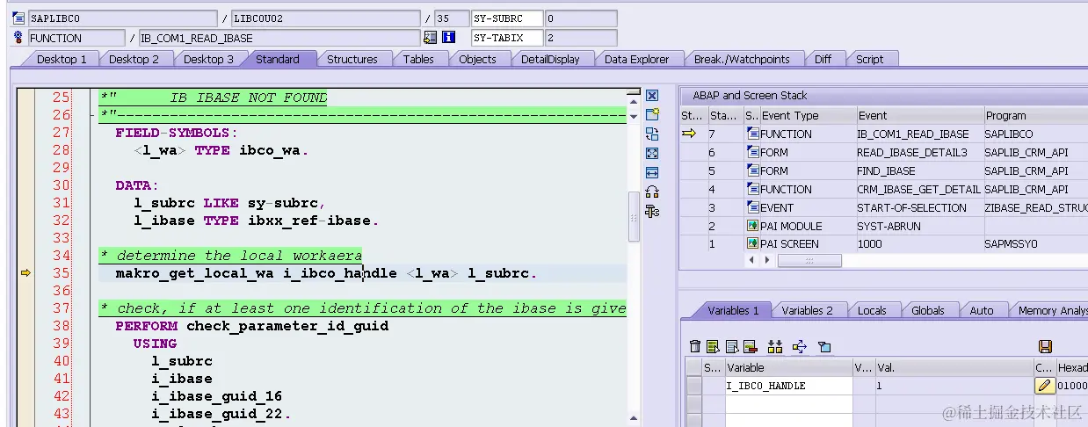Click the red delete-row icon in Variables toolbar
The width and height of the screenshot is (1088, 427).
[750, 346]
